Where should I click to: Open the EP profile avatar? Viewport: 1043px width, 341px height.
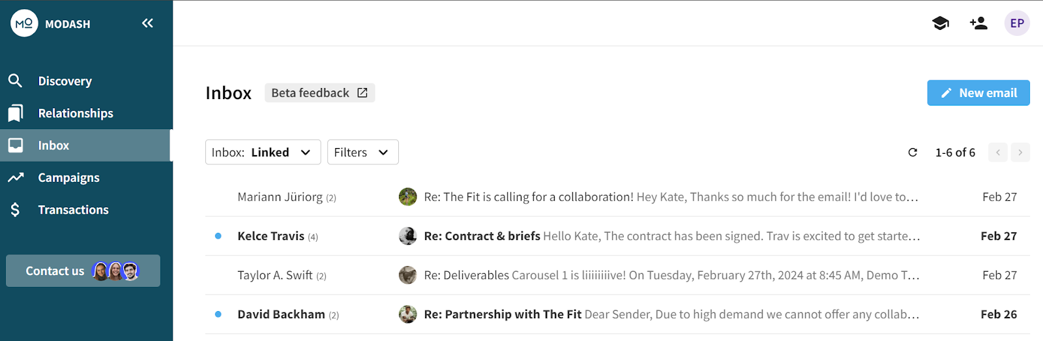coord(1017,23)
